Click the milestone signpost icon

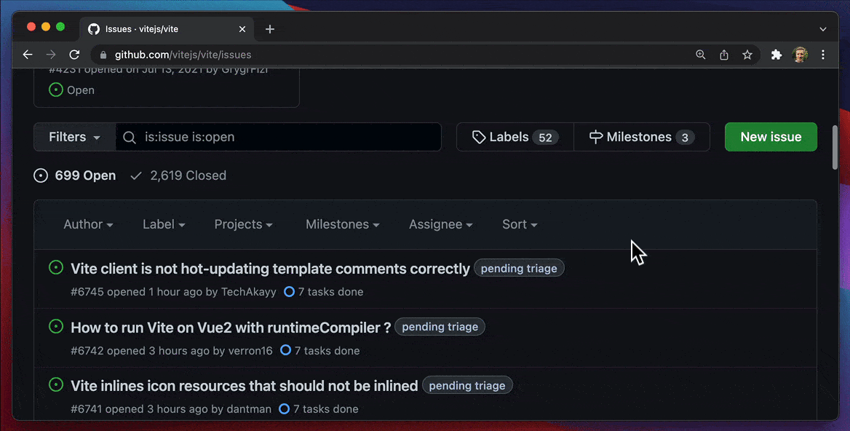coord(596,137)
